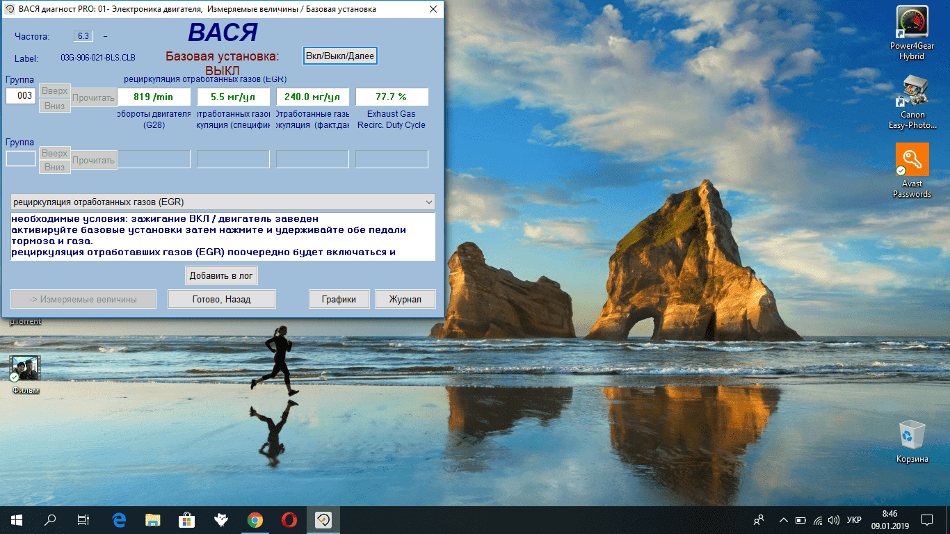
Task: Switch the УКР keyboard language indicator
Action: pyautogui.click(x=855, y=520)
